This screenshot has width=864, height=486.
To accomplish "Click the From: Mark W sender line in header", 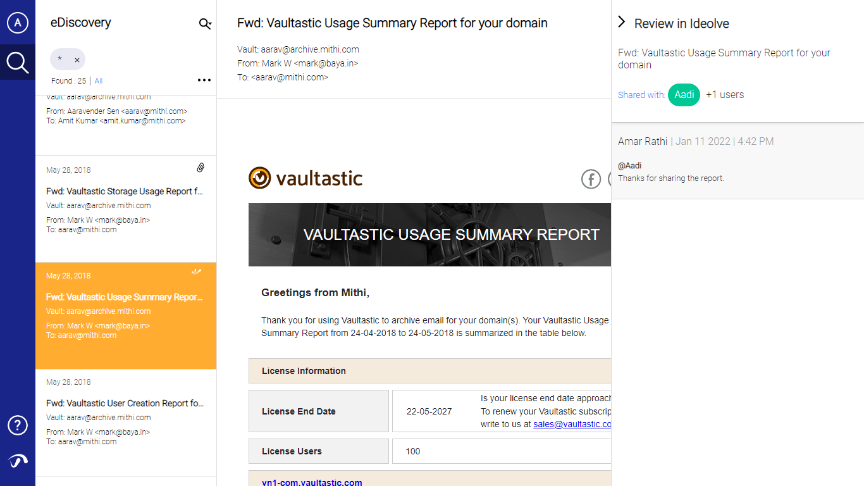I will [298, 63].
